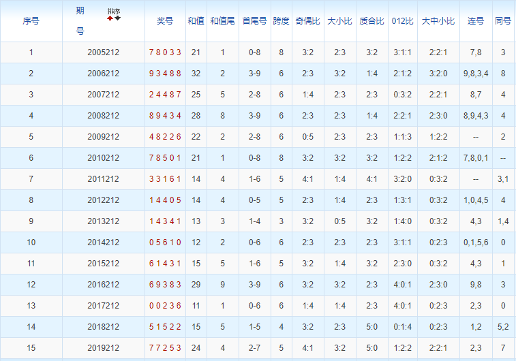This screenshot has width=516, height=361.
Task: Click winning number 3 3 1 6 1
Action: coord(165,179)
